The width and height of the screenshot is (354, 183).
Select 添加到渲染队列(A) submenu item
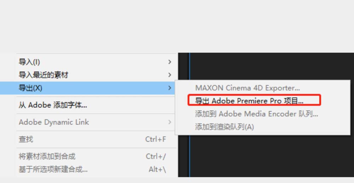[x=224, y=127]
